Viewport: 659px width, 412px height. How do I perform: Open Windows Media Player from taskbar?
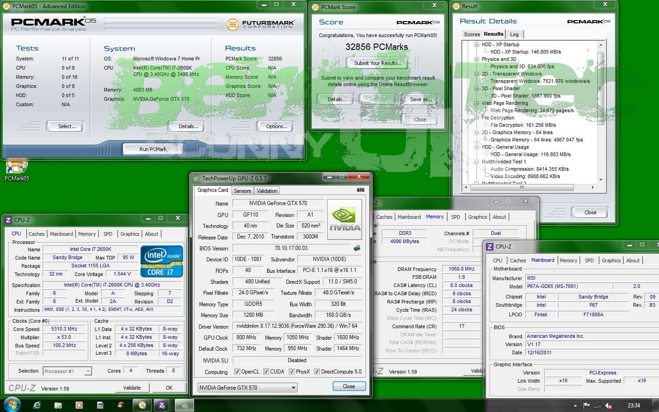click(79, 405)
